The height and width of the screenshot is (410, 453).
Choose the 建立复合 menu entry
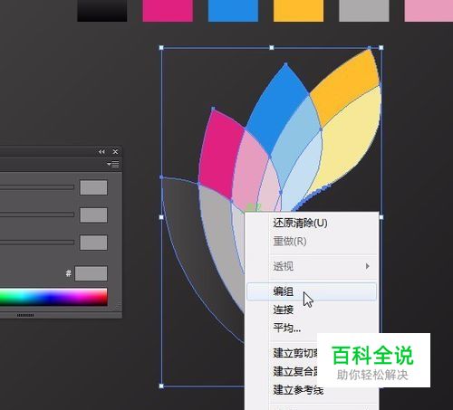coord(295,371)
